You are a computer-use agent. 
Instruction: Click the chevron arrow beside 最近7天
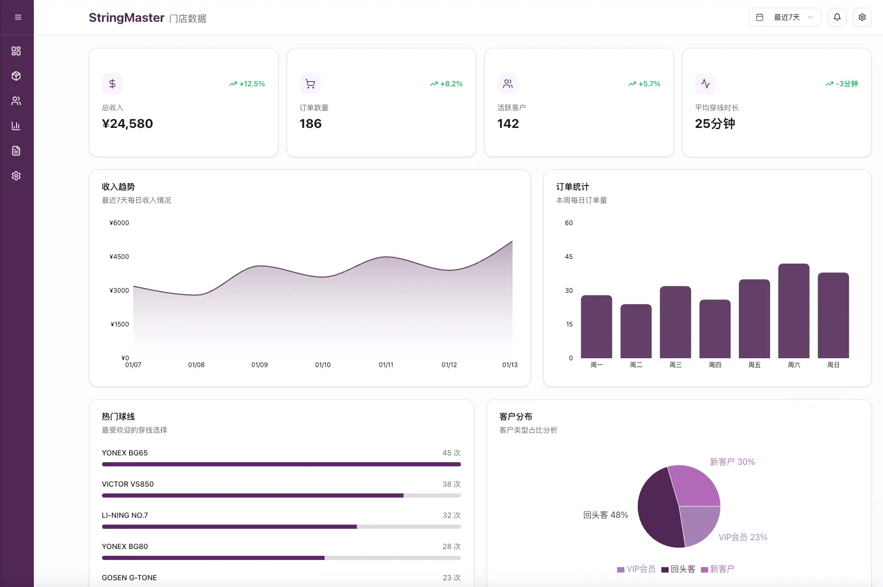point(810,17)
